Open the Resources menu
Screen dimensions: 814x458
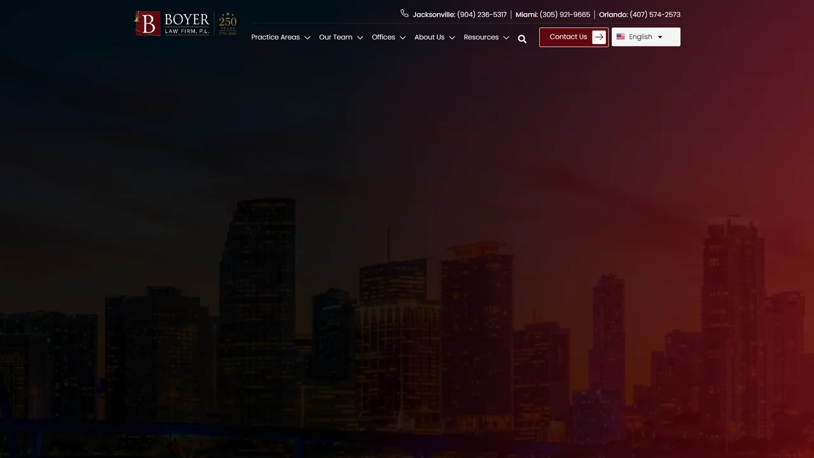point(481,37)
